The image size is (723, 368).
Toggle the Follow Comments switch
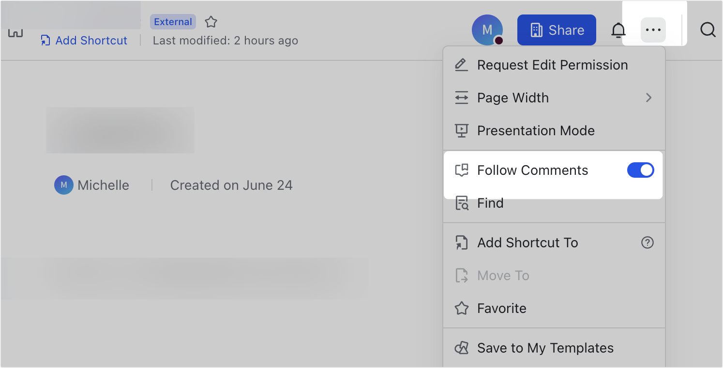point(640,170)
